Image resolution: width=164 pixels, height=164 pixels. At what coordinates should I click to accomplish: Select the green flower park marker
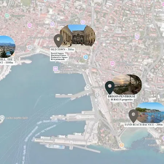click(7, 16)
